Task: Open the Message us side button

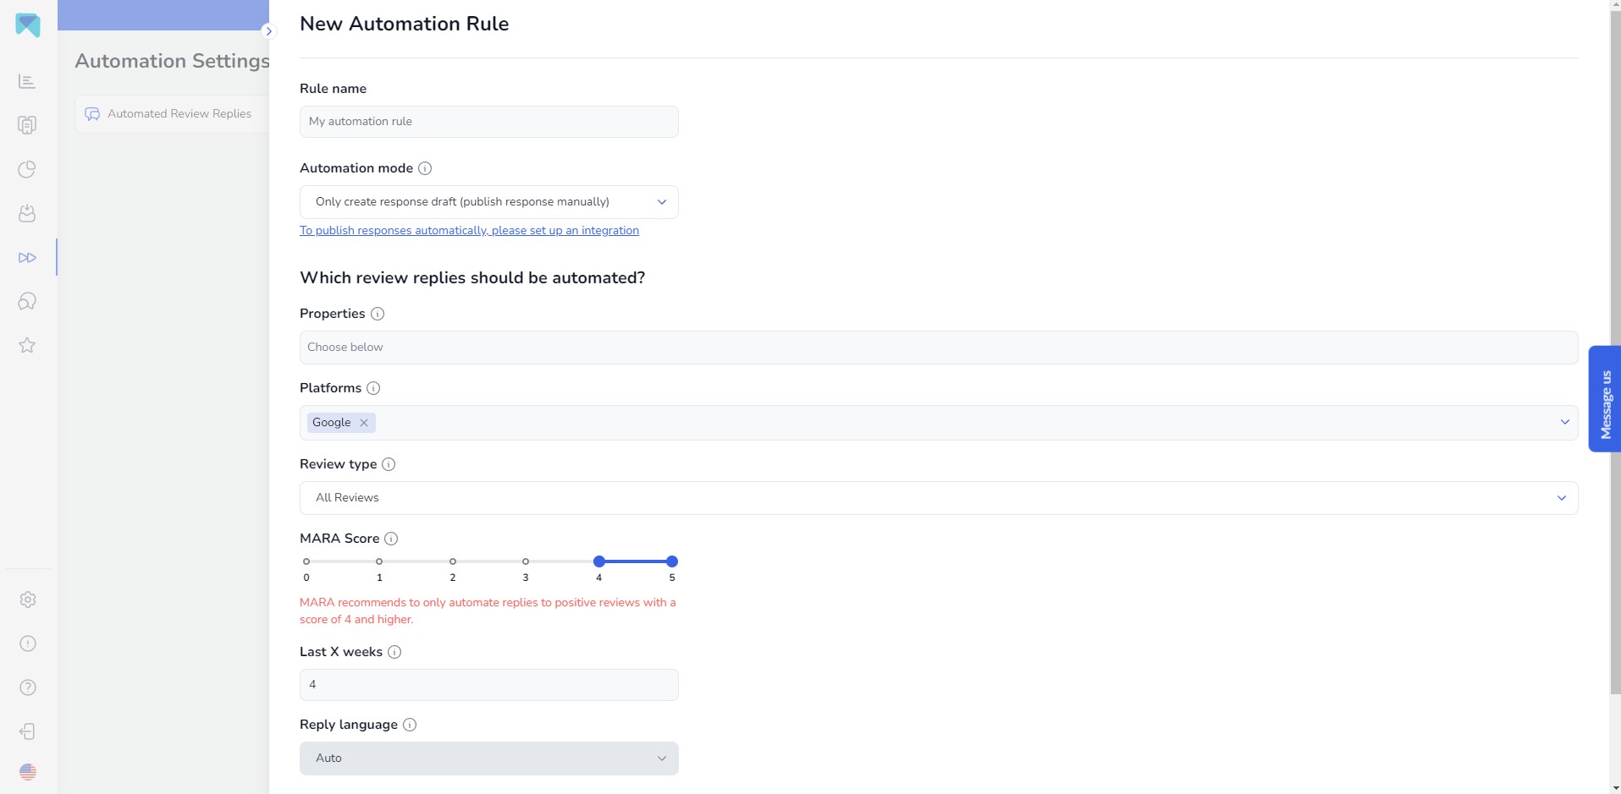Action: coord(1605,399)
